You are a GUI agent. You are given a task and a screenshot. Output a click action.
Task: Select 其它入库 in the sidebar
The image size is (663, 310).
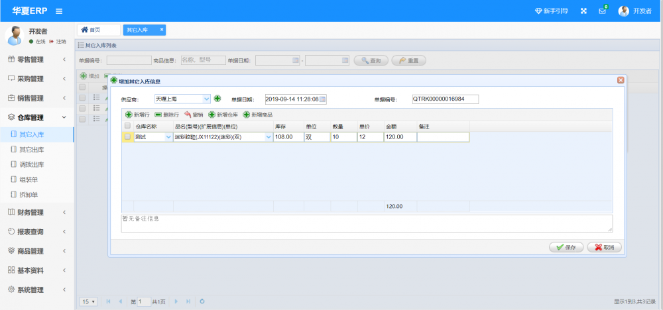[x=36, y=134]
